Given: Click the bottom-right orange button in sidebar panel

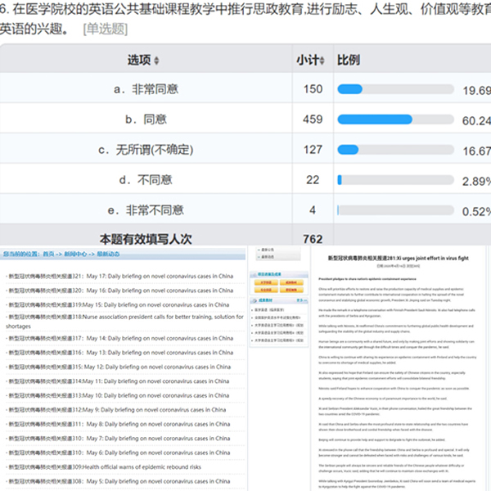Looking at the screenshot, I should (291, 290).
